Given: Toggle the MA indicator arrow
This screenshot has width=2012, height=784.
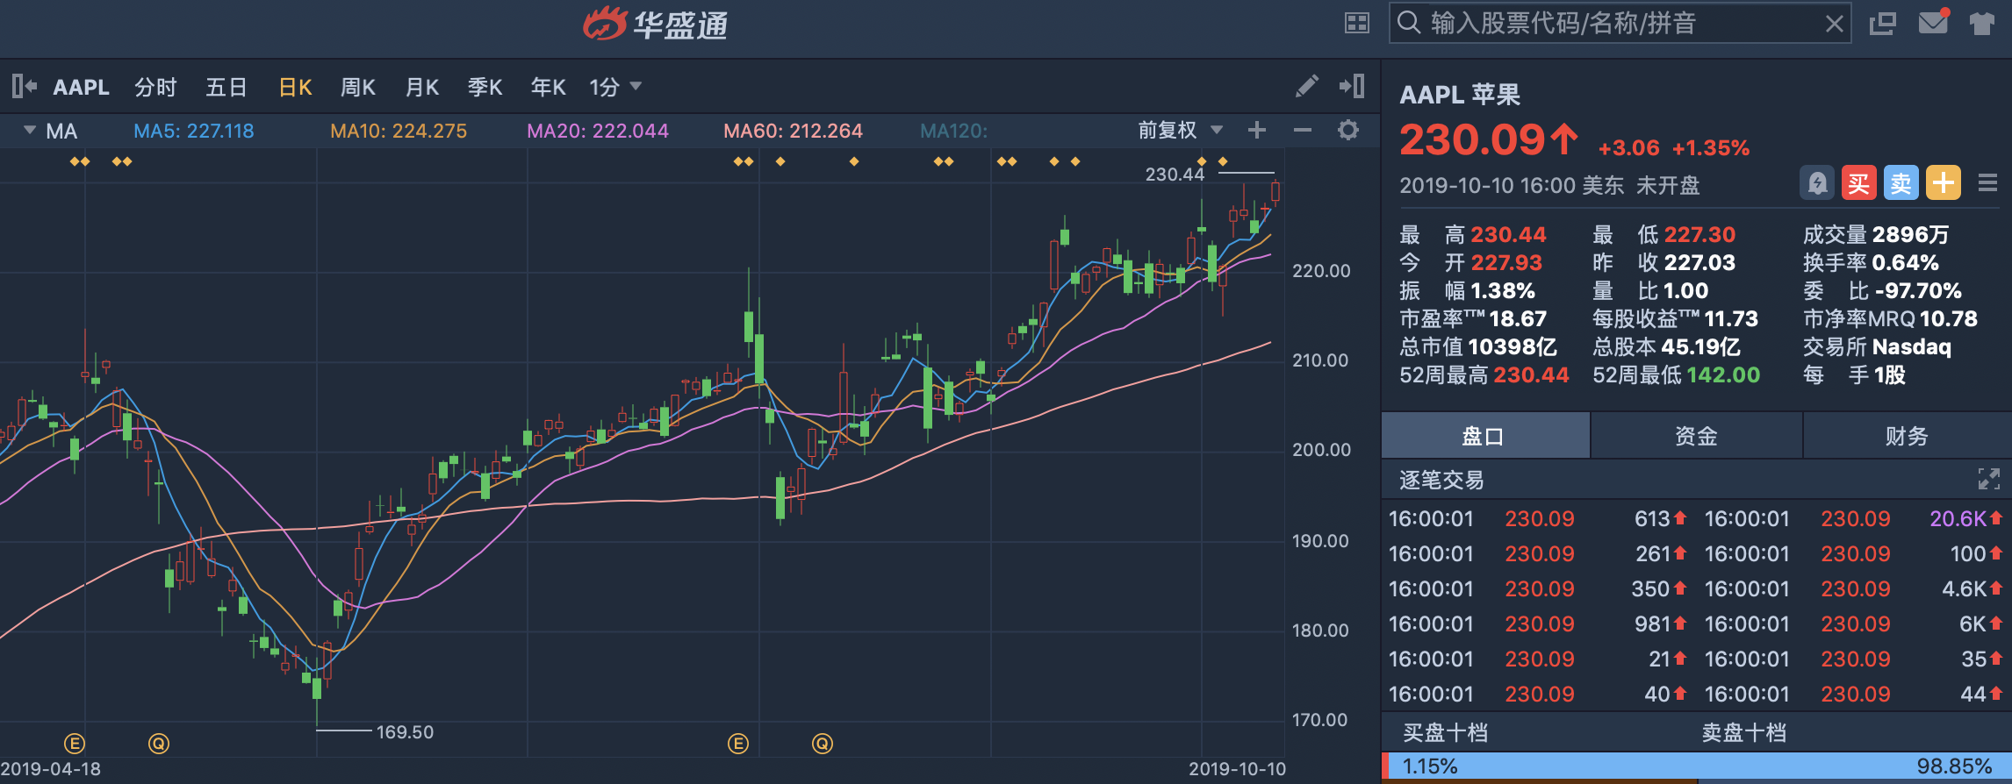Looking at the screenshot, I should tap(30, 131).
